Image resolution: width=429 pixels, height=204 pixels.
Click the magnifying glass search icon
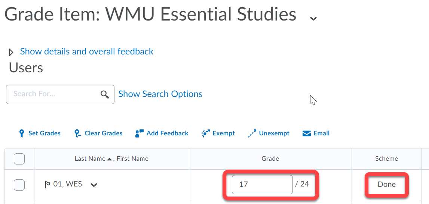click(x=105, y=94)
